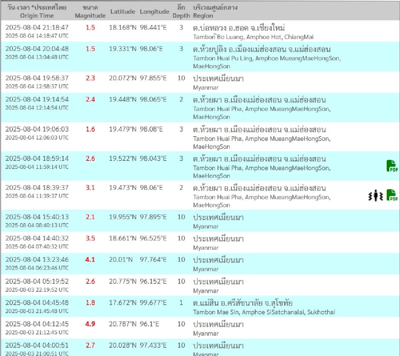This screenshot has height=356, width=400.
Task: Click the Latitude column header
Action: tap(123, 12)
